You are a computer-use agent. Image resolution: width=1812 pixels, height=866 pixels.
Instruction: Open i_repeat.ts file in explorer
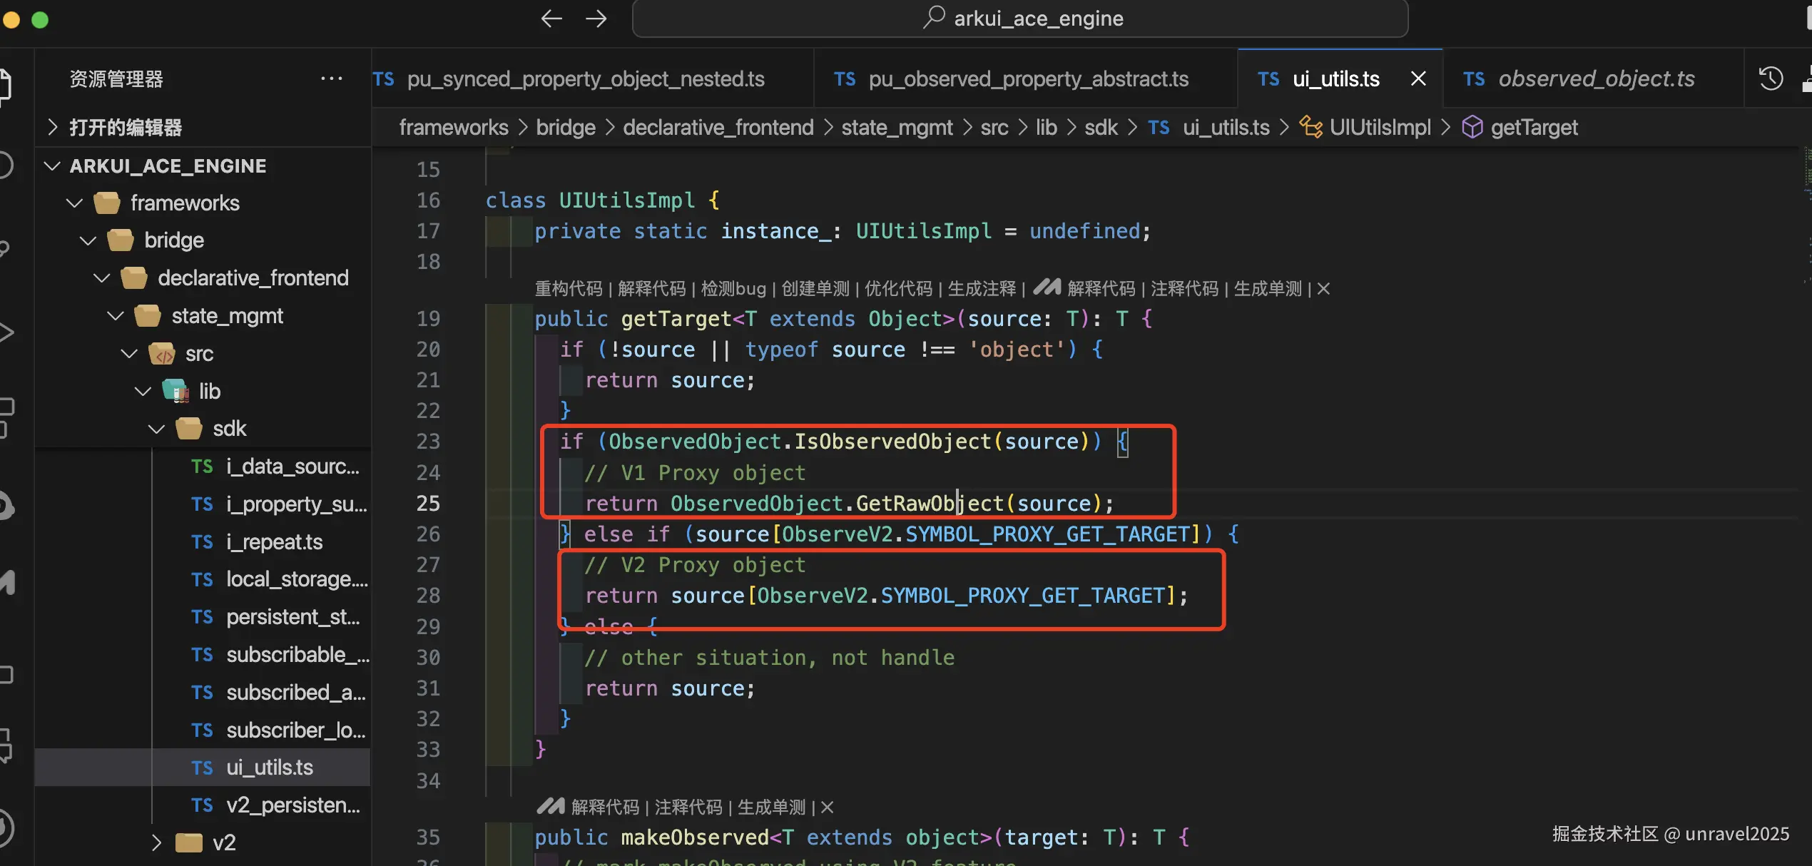tap(274, 542)
